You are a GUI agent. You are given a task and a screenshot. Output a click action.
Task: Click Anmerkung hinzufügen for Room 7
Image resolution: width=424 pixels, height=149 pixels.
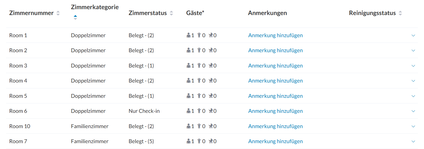tap(275, 141)
